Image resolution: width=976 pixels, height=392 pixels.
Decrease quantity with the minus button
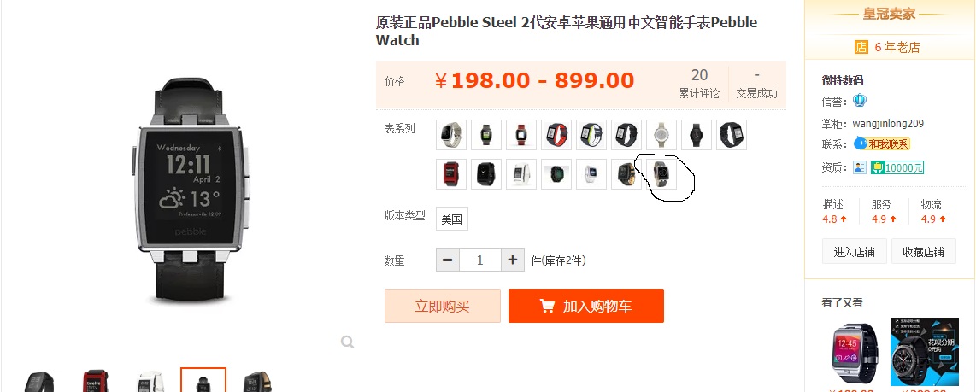point(448,260)
